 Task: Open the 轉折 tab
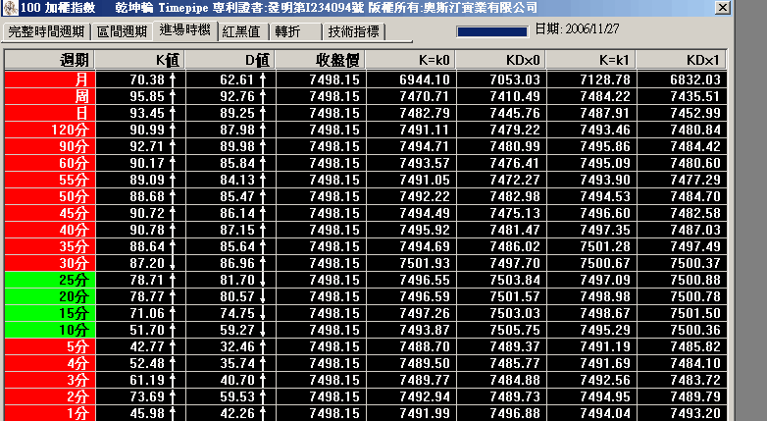pyautogui.click(x=289, y=31)
